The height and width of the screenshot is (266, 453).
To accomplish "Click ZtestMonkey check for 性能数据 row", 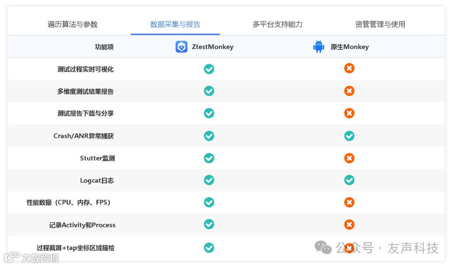I will tap(209, 202).
